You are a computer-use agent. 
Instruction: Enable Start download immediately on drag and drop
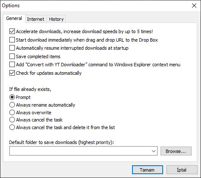(12, 40)
